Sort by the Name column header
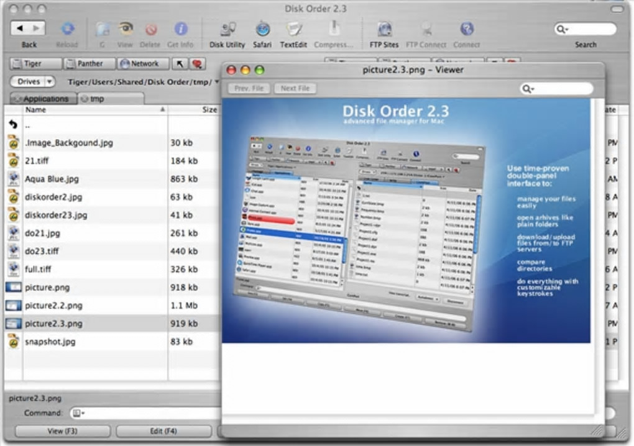The height and width of the screenshot is (446, 634). (95, 109)
